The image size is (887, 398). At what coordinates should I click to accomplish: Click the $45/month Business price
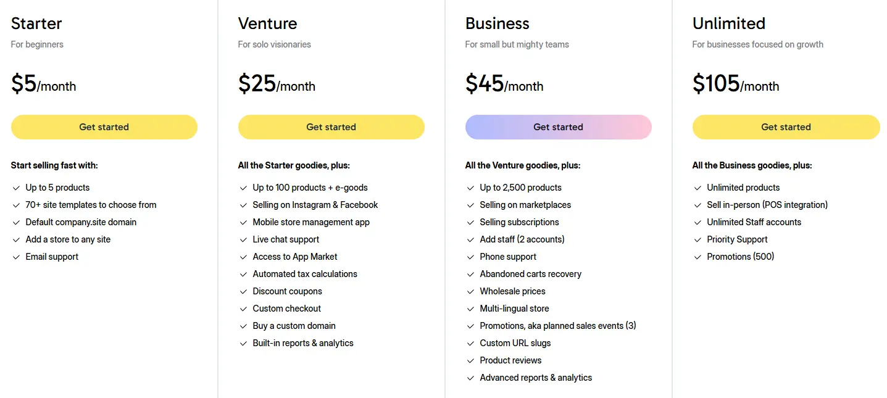(x=504, y=84)
